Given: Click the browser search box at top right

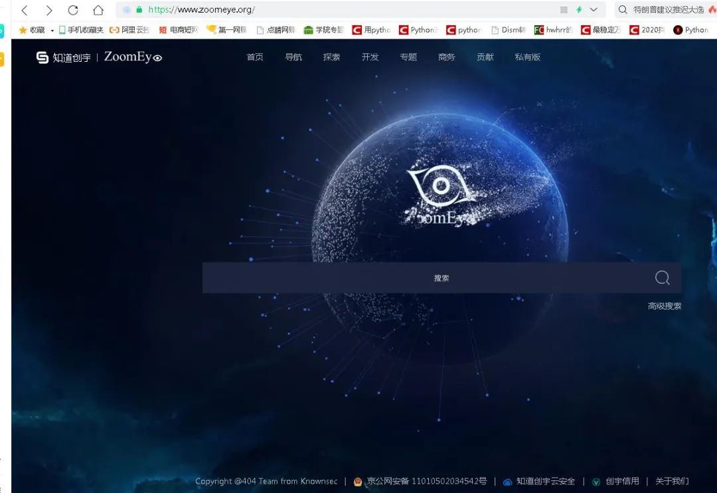Looking at the screenshot, I should 665,9.
